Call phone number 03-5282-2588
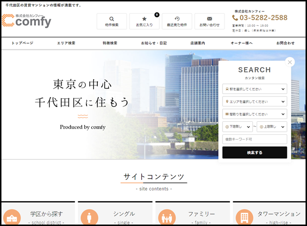Screen dimensions: 307x226 (263, 18)
